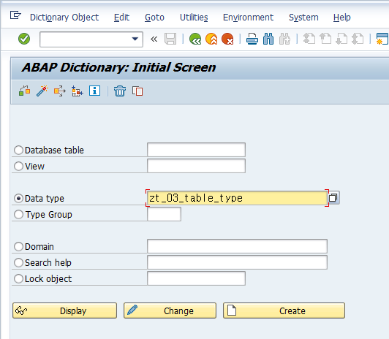The width and height of the screenshot is (389, 339).
Task: Select the View radio button
Action: 18,166
